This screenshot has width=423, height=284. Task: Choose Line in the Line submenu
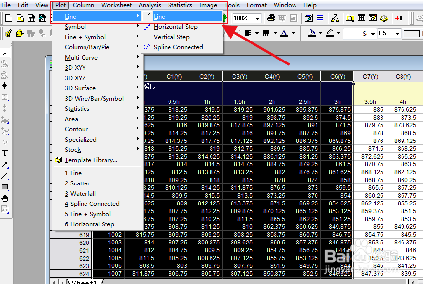[182, 17]
